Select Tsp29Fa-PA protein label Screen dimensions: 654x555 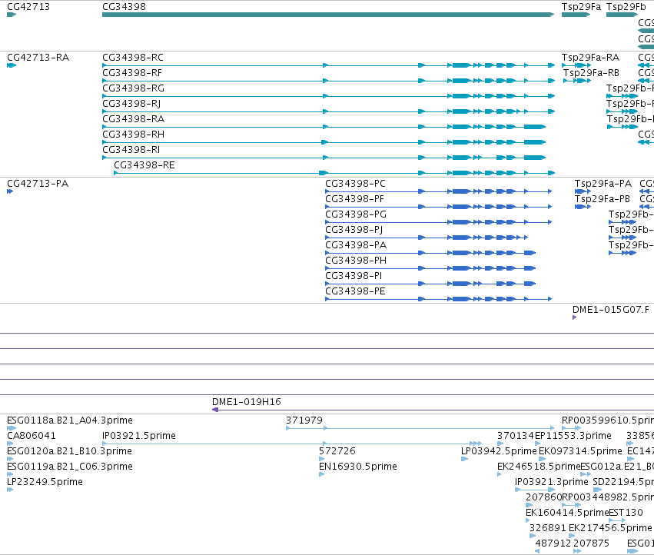[x=603, y=183]
